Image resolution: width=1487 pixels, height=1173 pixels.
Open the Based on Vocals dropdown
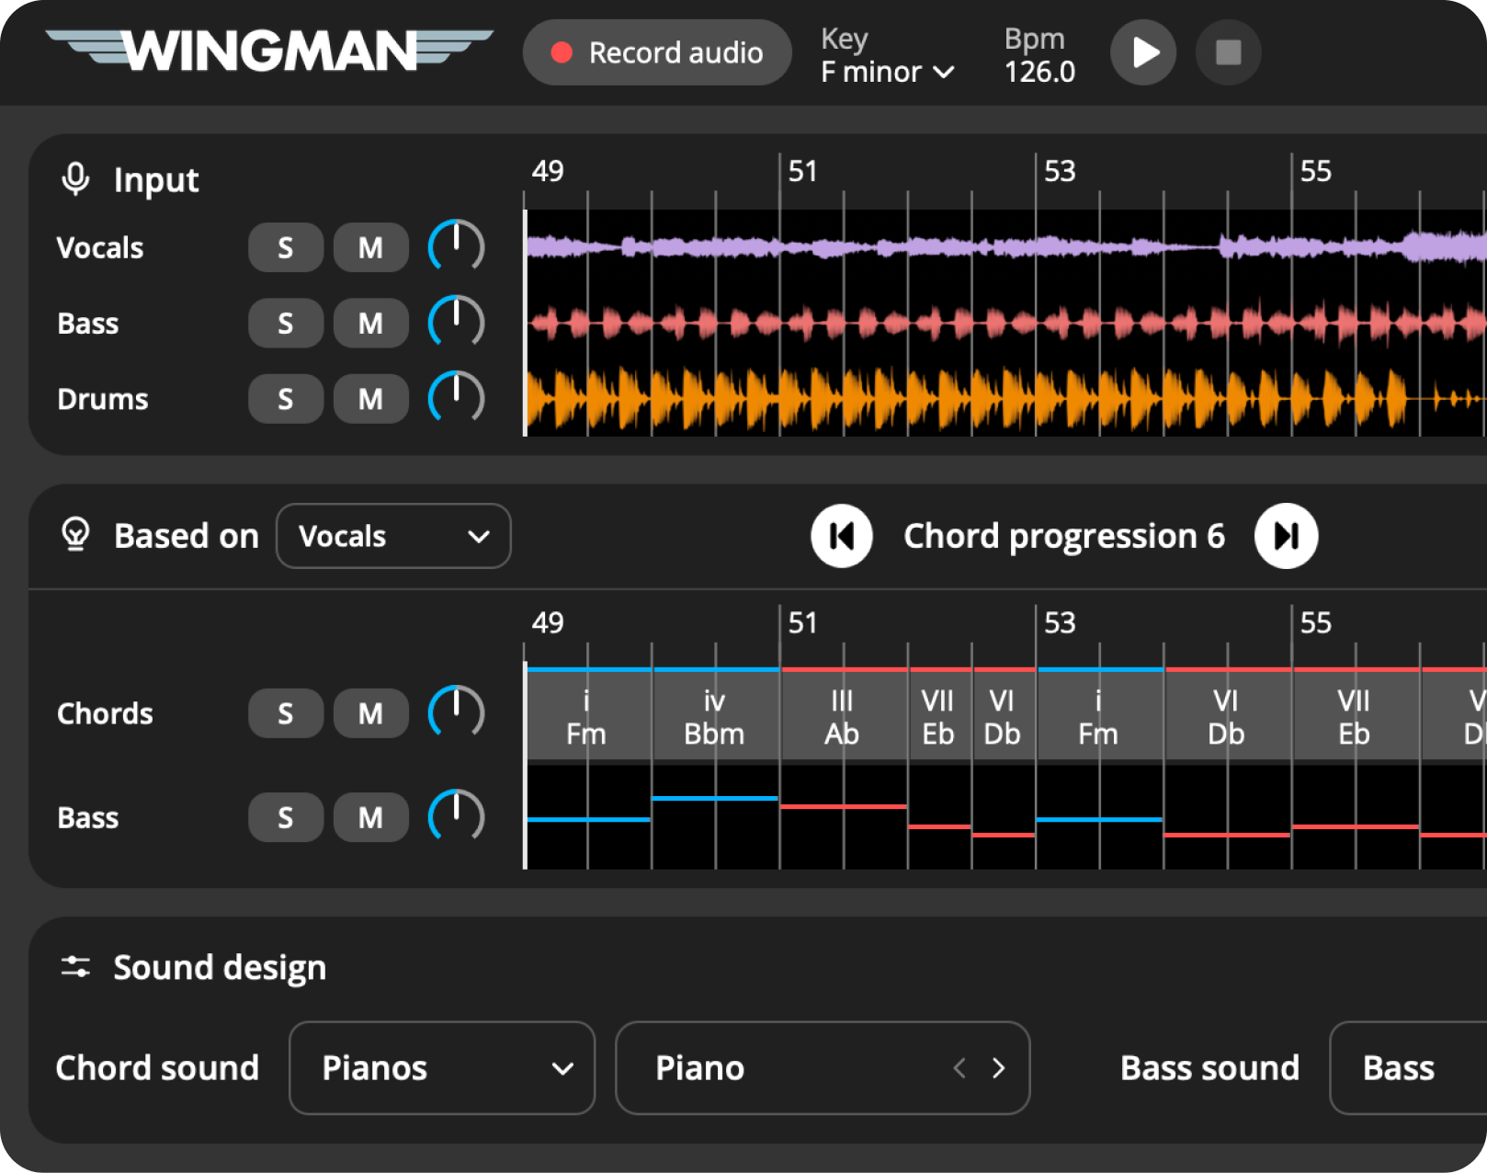click(x=393, y=536)
